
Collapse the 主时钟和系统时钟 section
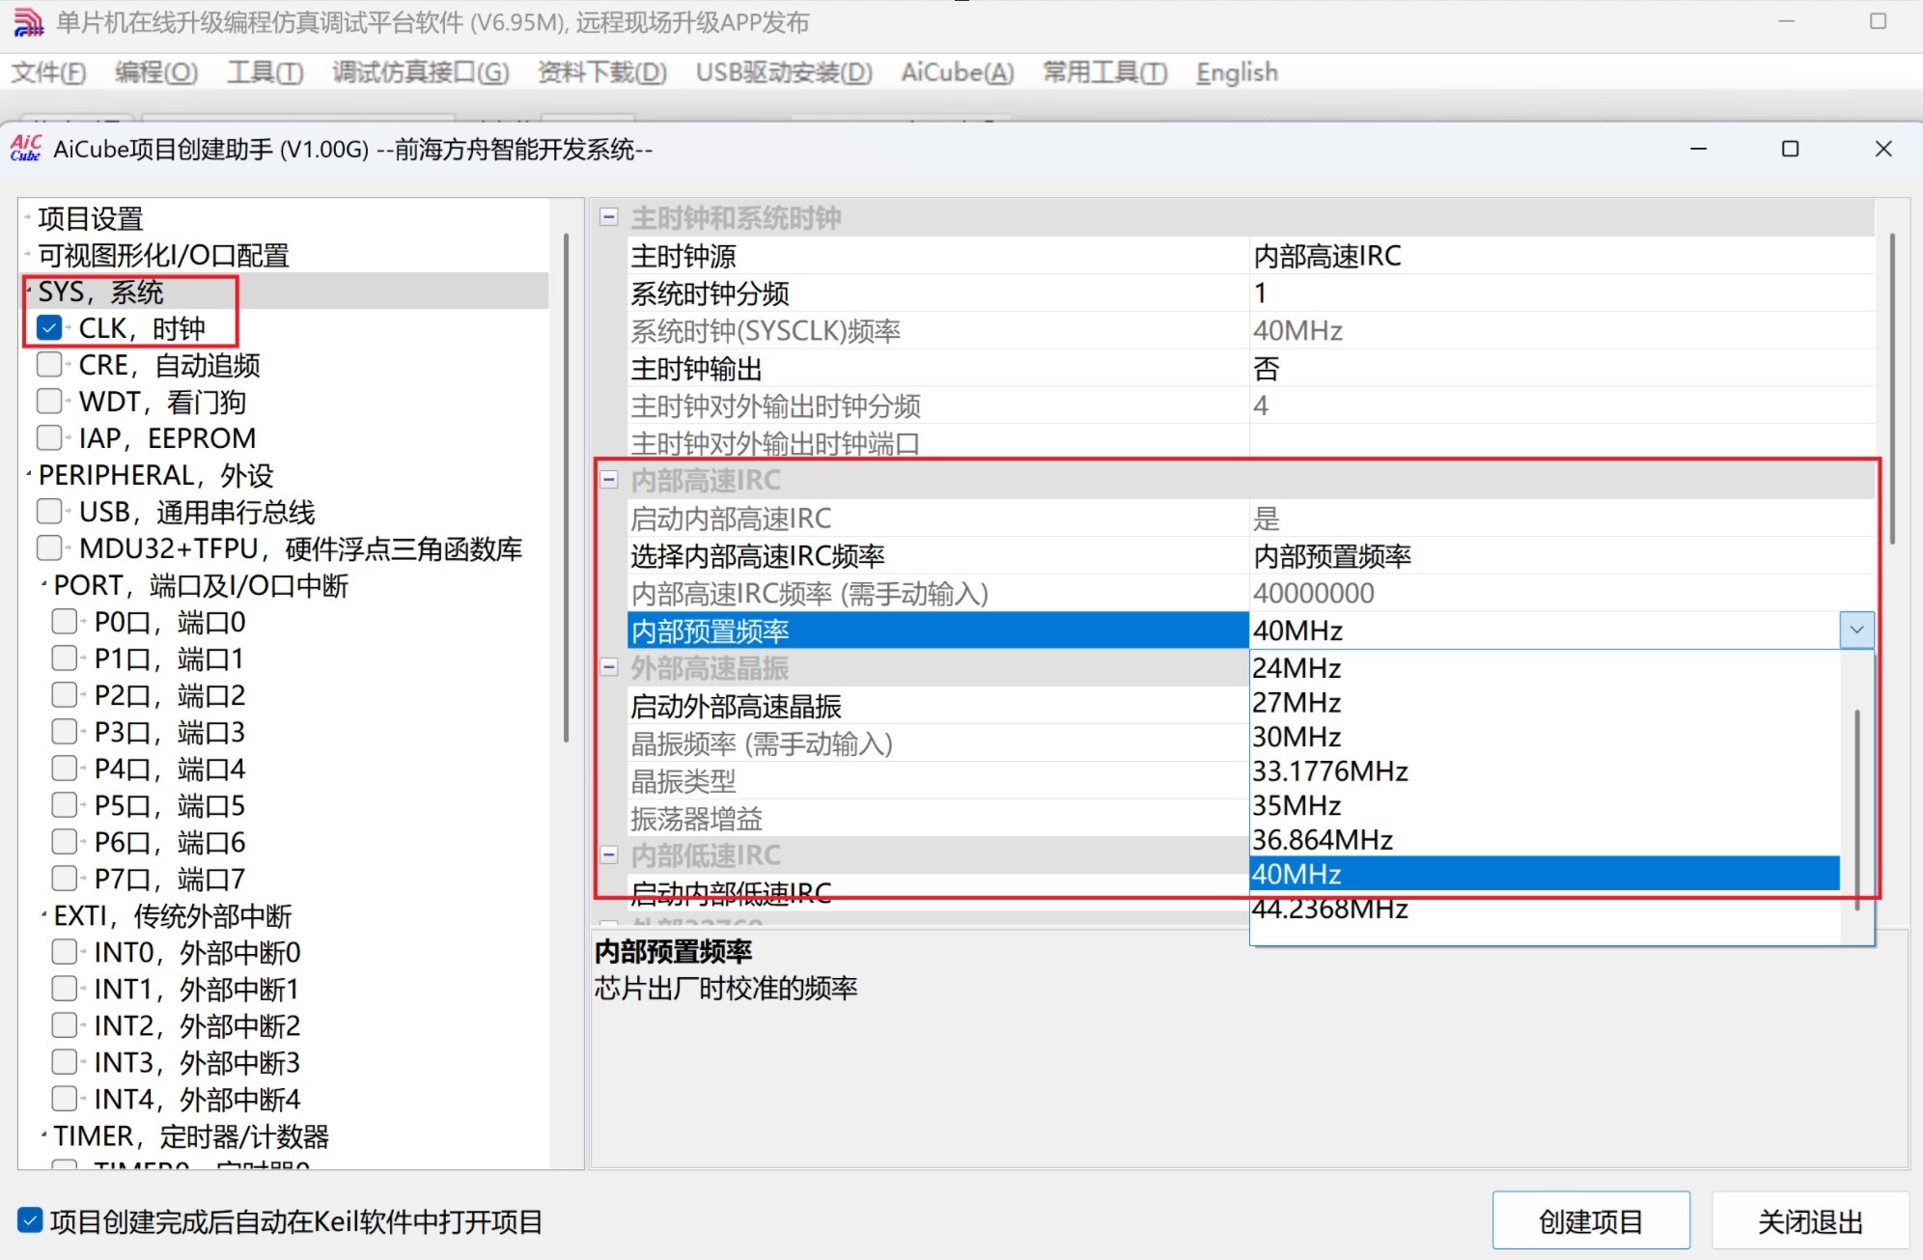pyautogui.click(x=609, y=217)
